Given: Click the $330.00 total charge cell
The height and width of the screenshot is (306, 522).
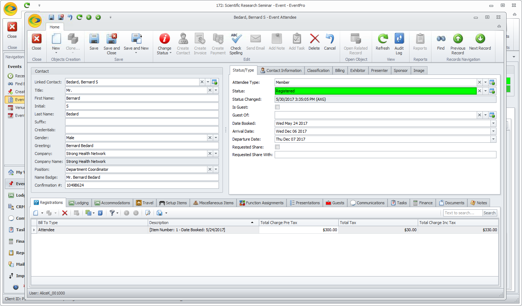Looking at the screenshot, I should pos(458,230).
